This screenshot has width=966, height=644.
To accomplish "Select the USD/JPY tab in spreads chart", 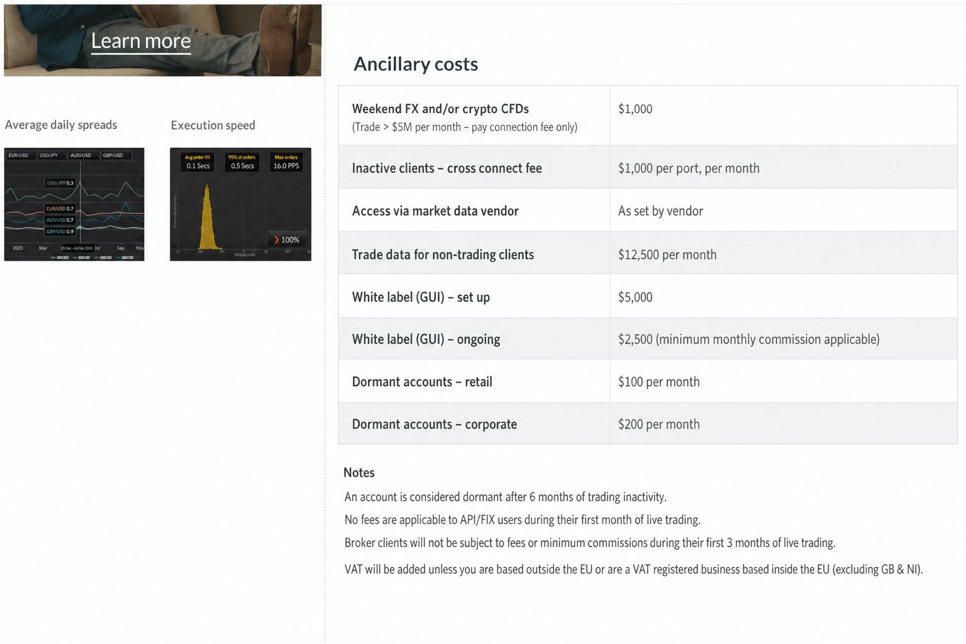I will (x=49, y=155).
